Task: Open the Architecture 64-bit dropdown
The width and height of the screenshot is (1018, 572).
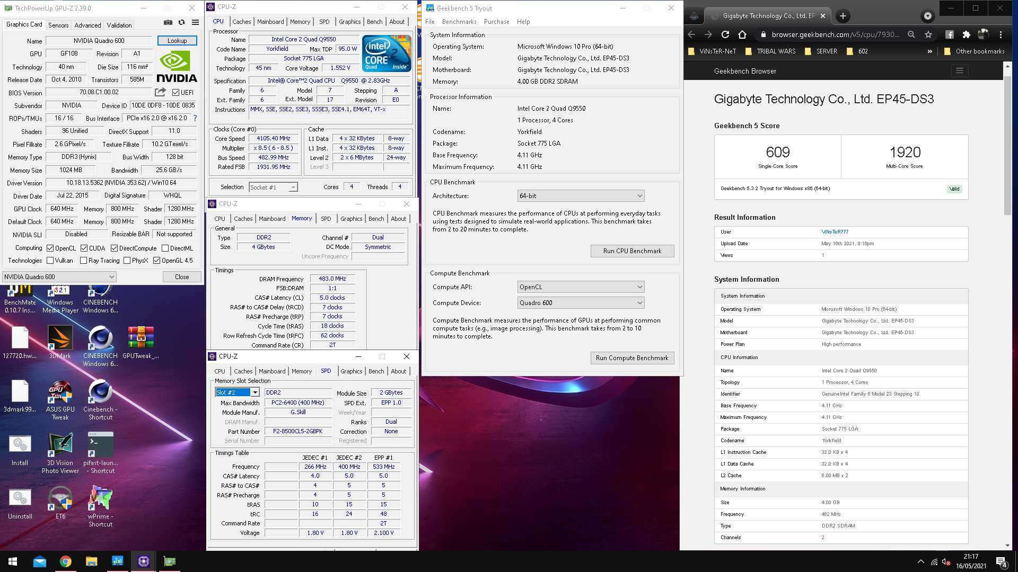Action: pyautogui.click(x=581, y=195)
